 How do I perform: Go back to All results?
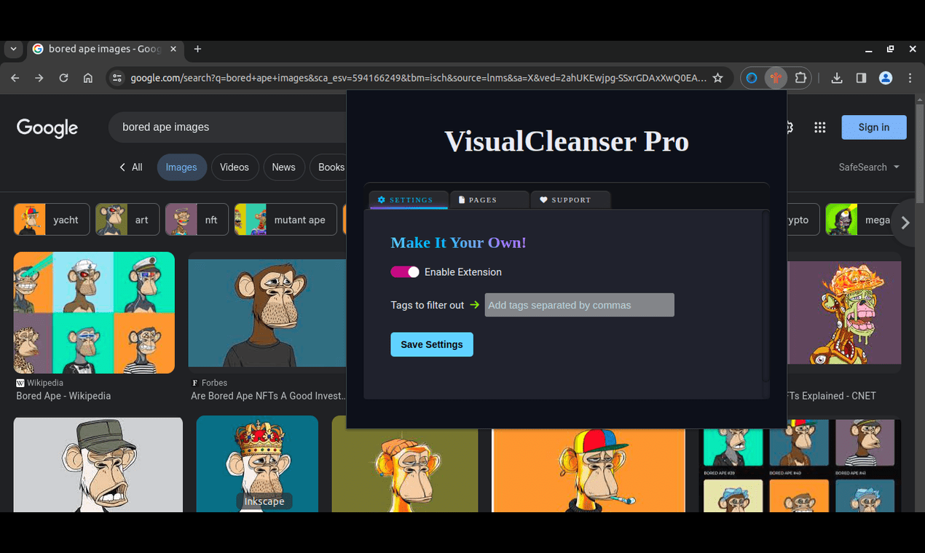pyautogui.click(x=131, y=167)
